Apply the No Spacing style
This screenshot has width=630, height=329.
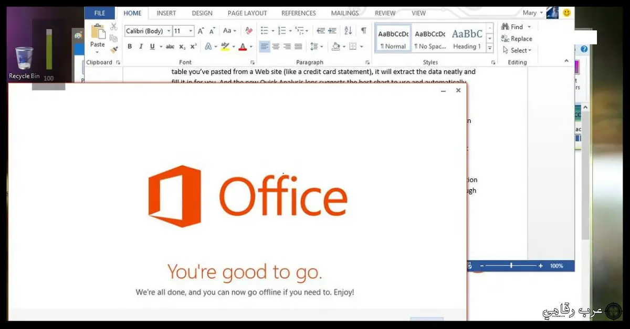tap(430, 38)
